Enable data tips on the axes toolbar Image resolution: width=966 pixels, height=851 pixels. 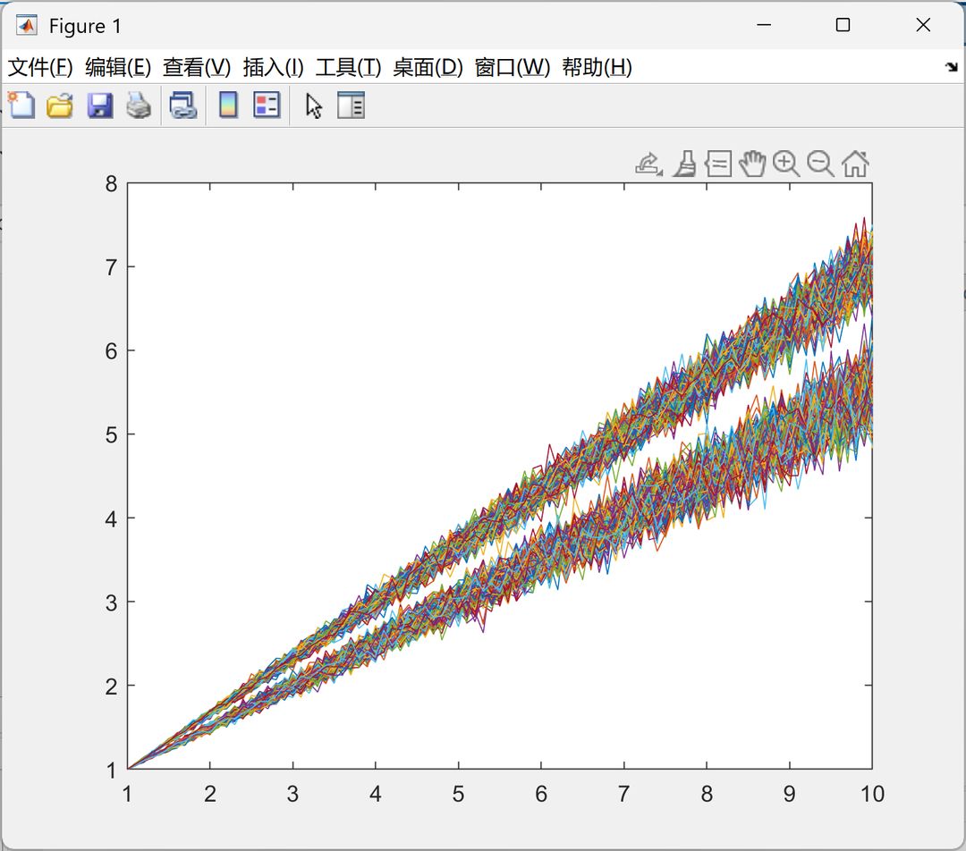click(x=718, y=164)
